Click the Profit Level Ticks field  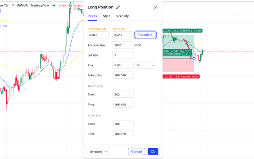coord(123,95)
